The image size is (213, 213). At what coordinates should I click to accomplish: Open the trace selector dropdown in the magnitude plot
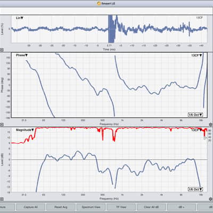click(196, 130)
